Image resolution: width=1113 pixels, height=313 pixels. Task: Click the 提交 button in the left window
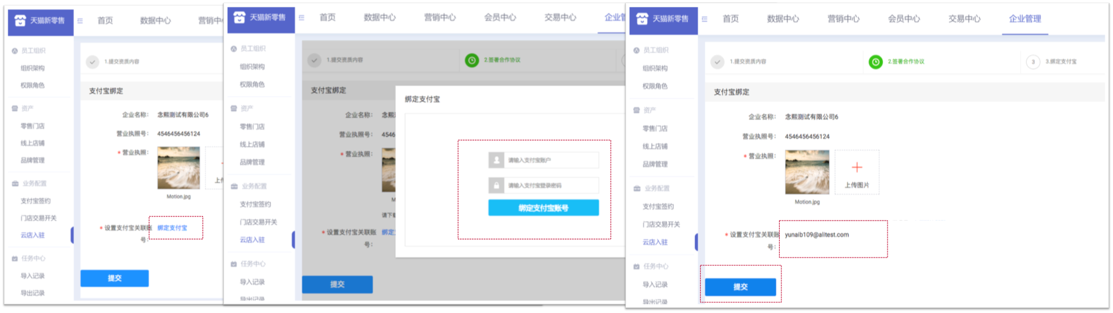point(115,278)
